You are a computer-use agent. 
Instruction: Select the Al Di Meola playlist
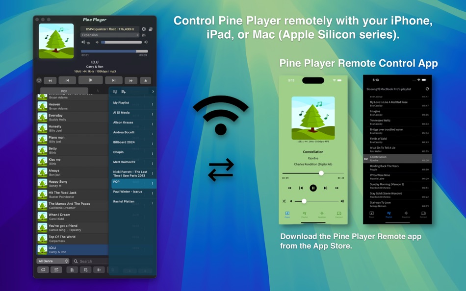(133, 113)
